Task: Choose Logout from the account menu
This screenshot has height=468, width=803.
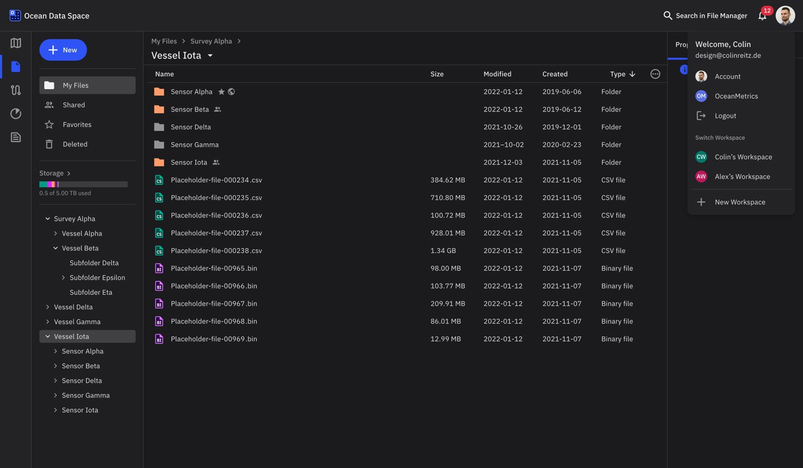Action: click(x=725, y=116)
